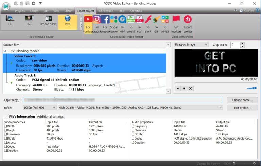Viewport: 261px width, 166px height.
Task: Click the preview playback progress bar
Action: click(x=216, y=83)
